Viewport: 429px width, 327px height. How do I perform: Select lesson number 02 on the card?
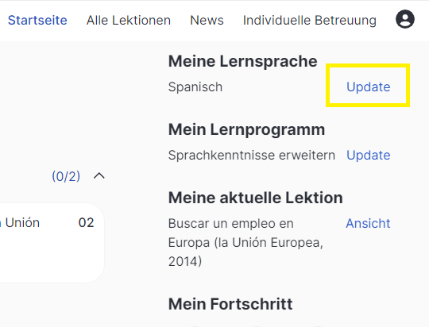pos(86,222)
